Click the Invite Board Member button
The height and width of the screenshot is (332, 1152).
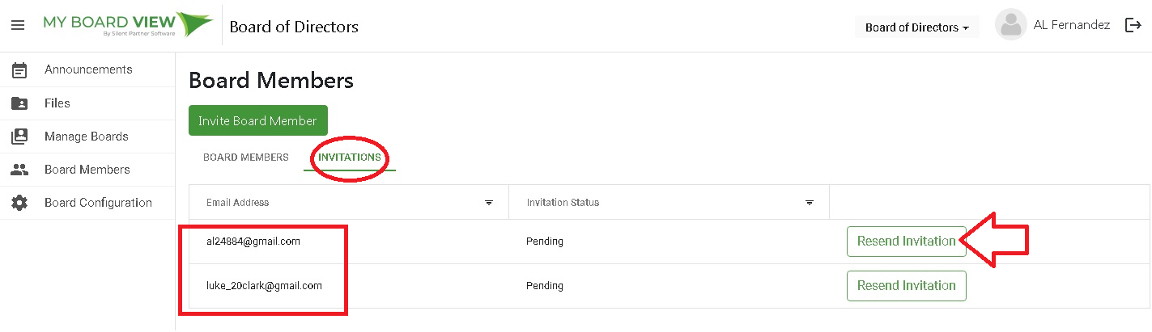258,120
